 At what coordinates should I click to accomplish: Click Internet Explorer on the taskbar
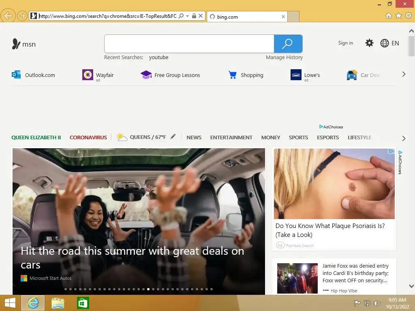(33, 303)
